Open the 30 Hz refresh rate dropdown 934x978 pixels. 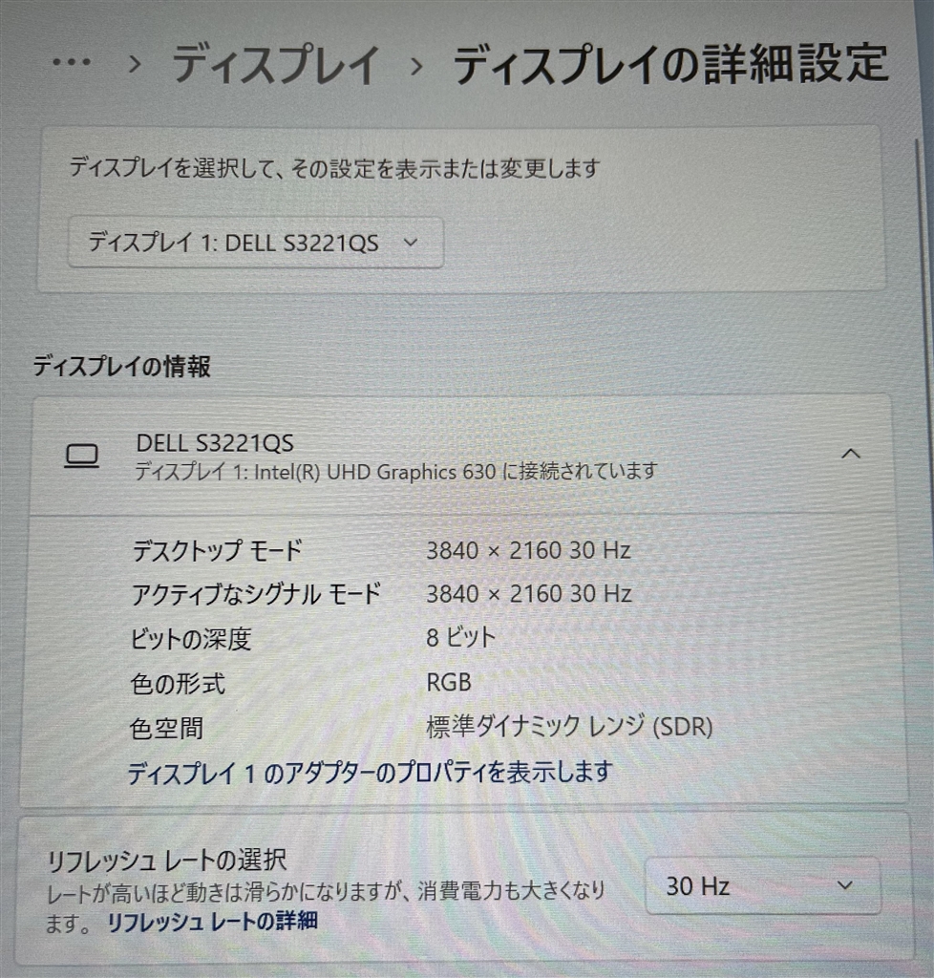tap(762, 885)
